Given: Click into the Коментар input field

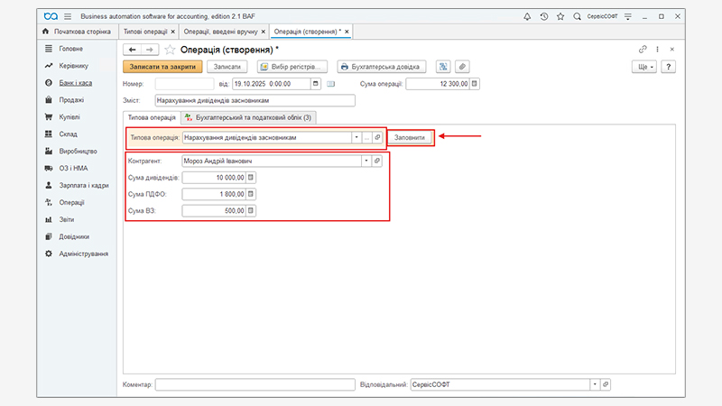Looking at the screenshot, I should pyautogui.click(x=255, y=384).
